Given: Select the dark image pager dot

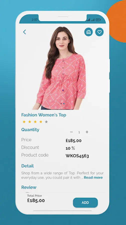Looking at the screenshot, I should (x=61, y=103).
